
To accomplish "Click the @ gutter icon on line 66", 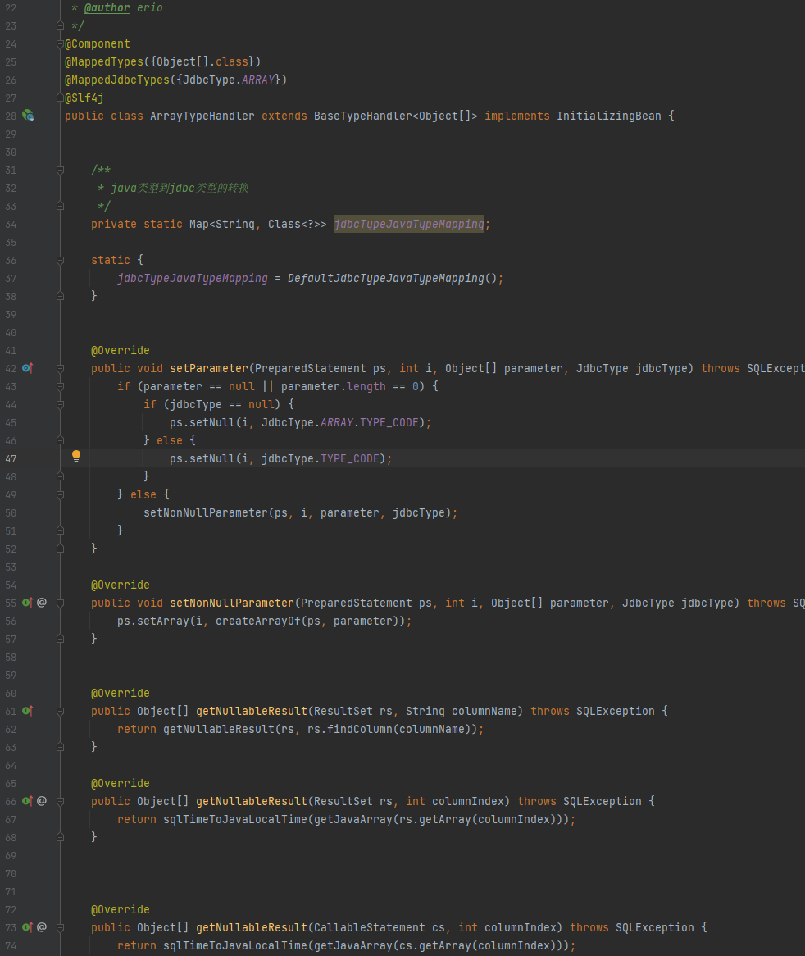I will (x=42, y=801).
